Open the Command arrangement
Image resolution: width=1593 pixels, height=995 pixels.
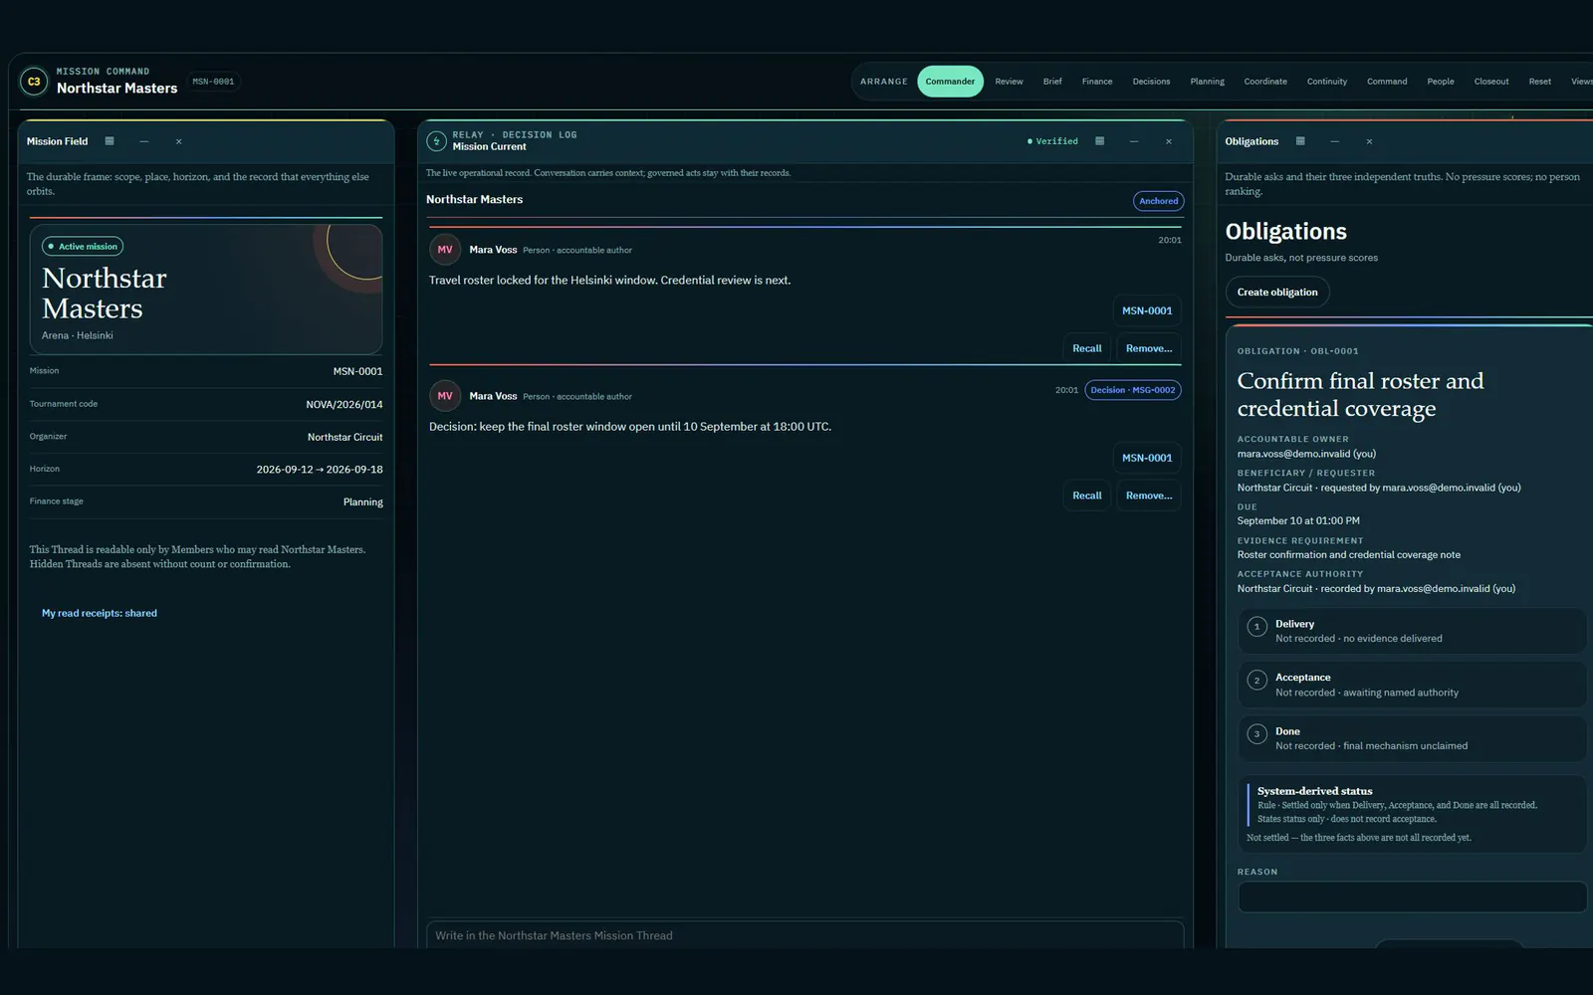(1387, 82)
